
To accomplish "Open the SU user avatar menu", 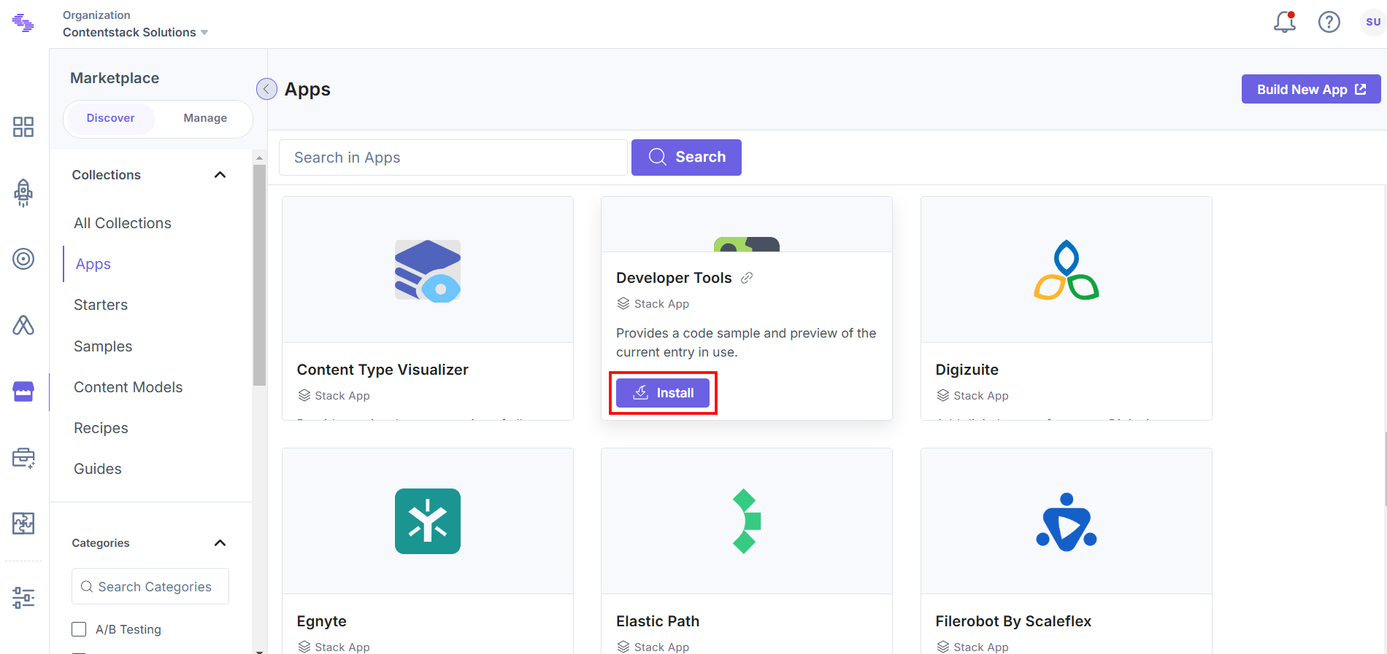I will [1373, 22].
